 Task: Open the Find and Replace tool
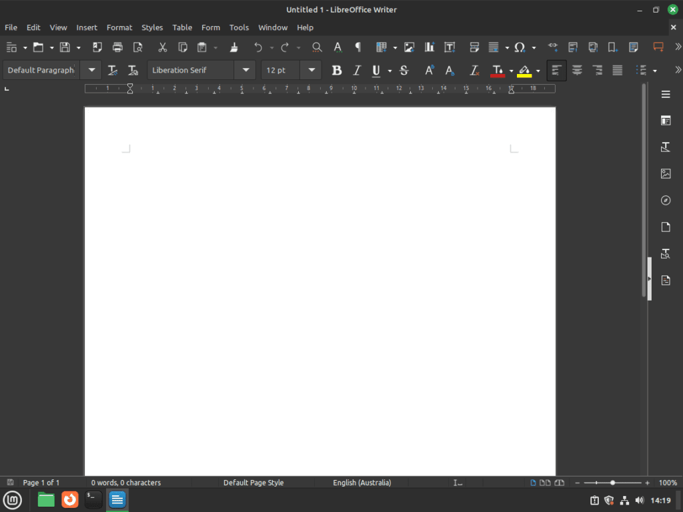pyautogui.click(x=317, y=47)
